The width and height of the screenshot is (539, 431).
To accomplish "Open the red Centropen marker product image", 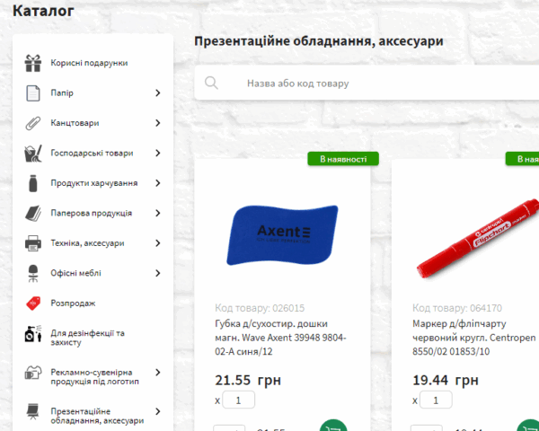I will [478, 238].
